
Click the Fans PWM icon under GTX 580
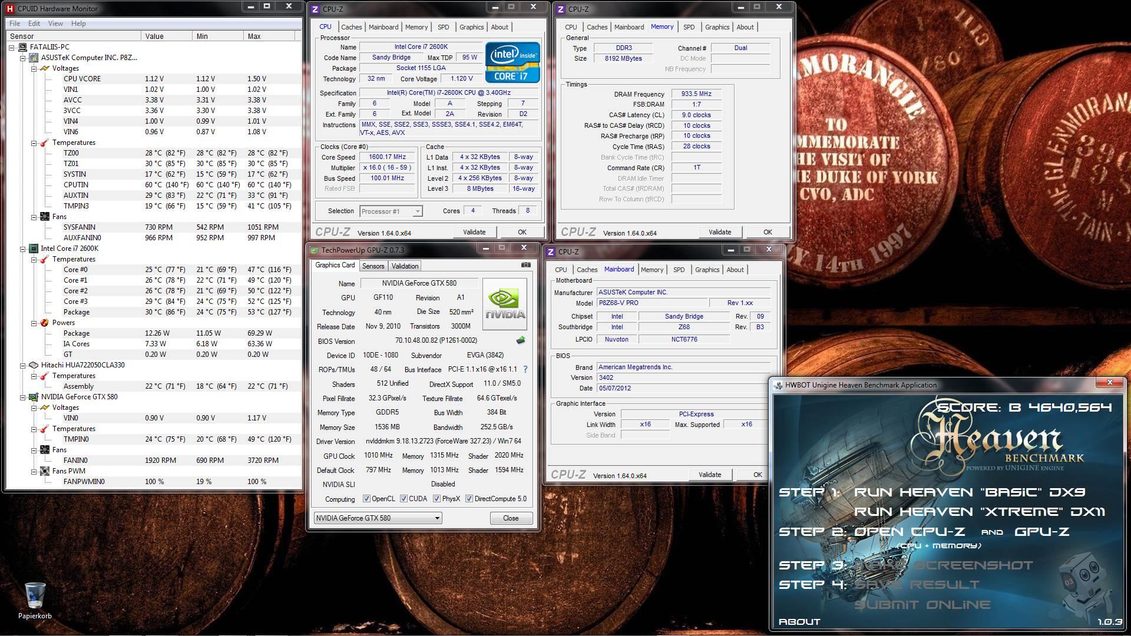tap(44, 471)
